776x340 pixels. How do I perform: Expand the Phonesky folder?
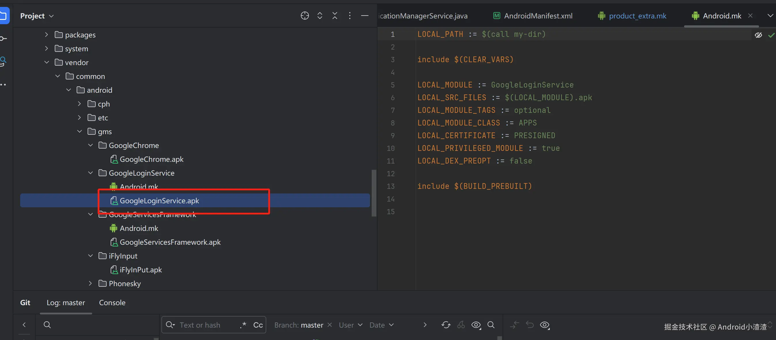90,284
